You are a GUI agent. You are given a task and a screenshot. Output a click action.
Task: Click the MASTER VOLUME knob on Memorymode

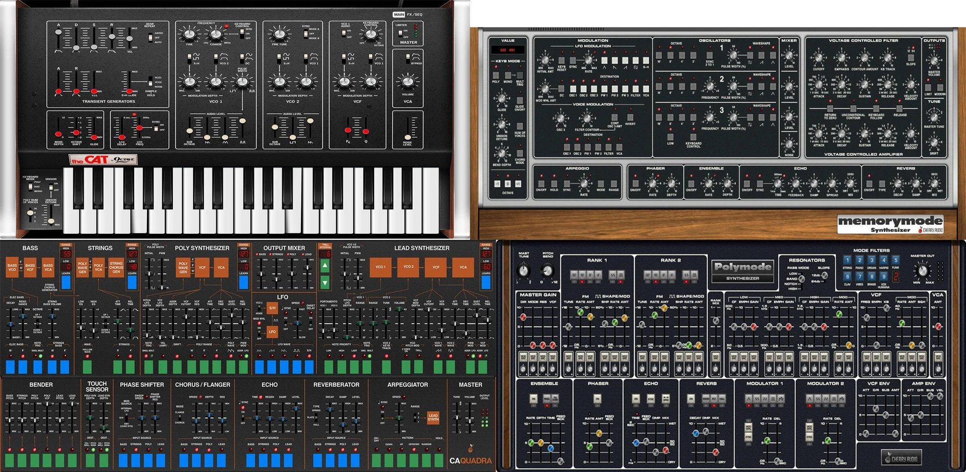point(934,61)
